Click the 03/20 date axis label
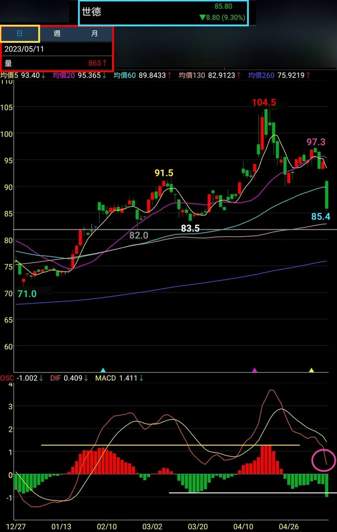 tap(198, 527)
